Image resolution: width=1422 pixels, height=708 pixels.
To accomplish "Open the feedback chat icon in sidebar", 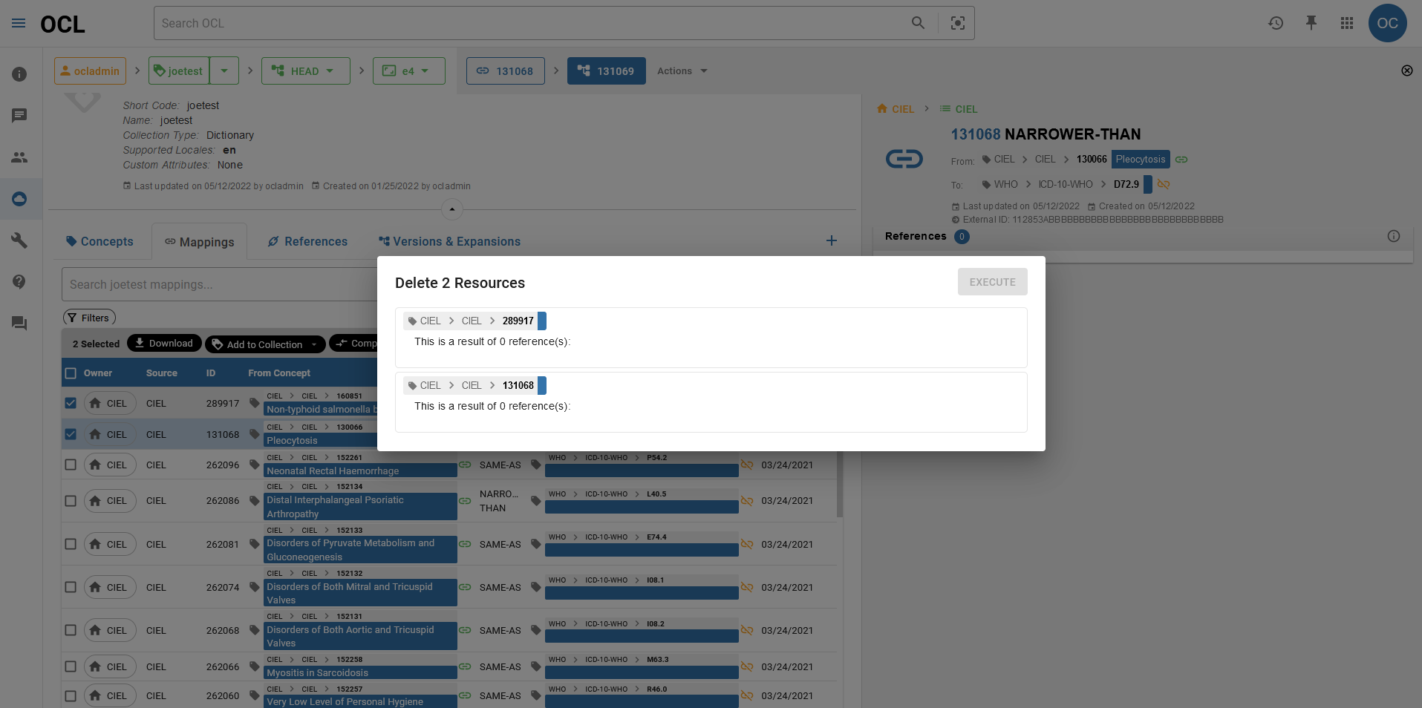I will pos(19,324).
